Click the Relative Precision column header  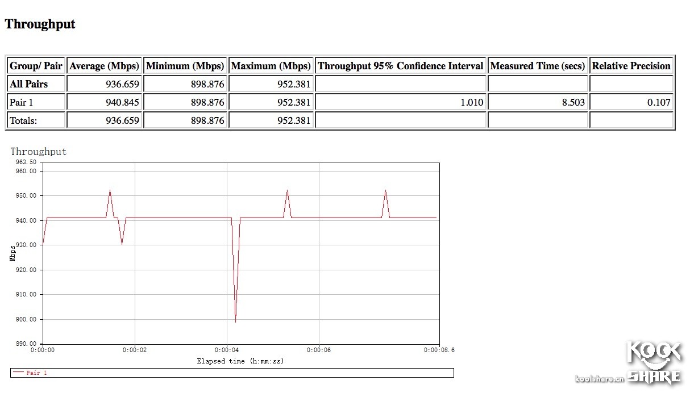click(x=631, y=66)
